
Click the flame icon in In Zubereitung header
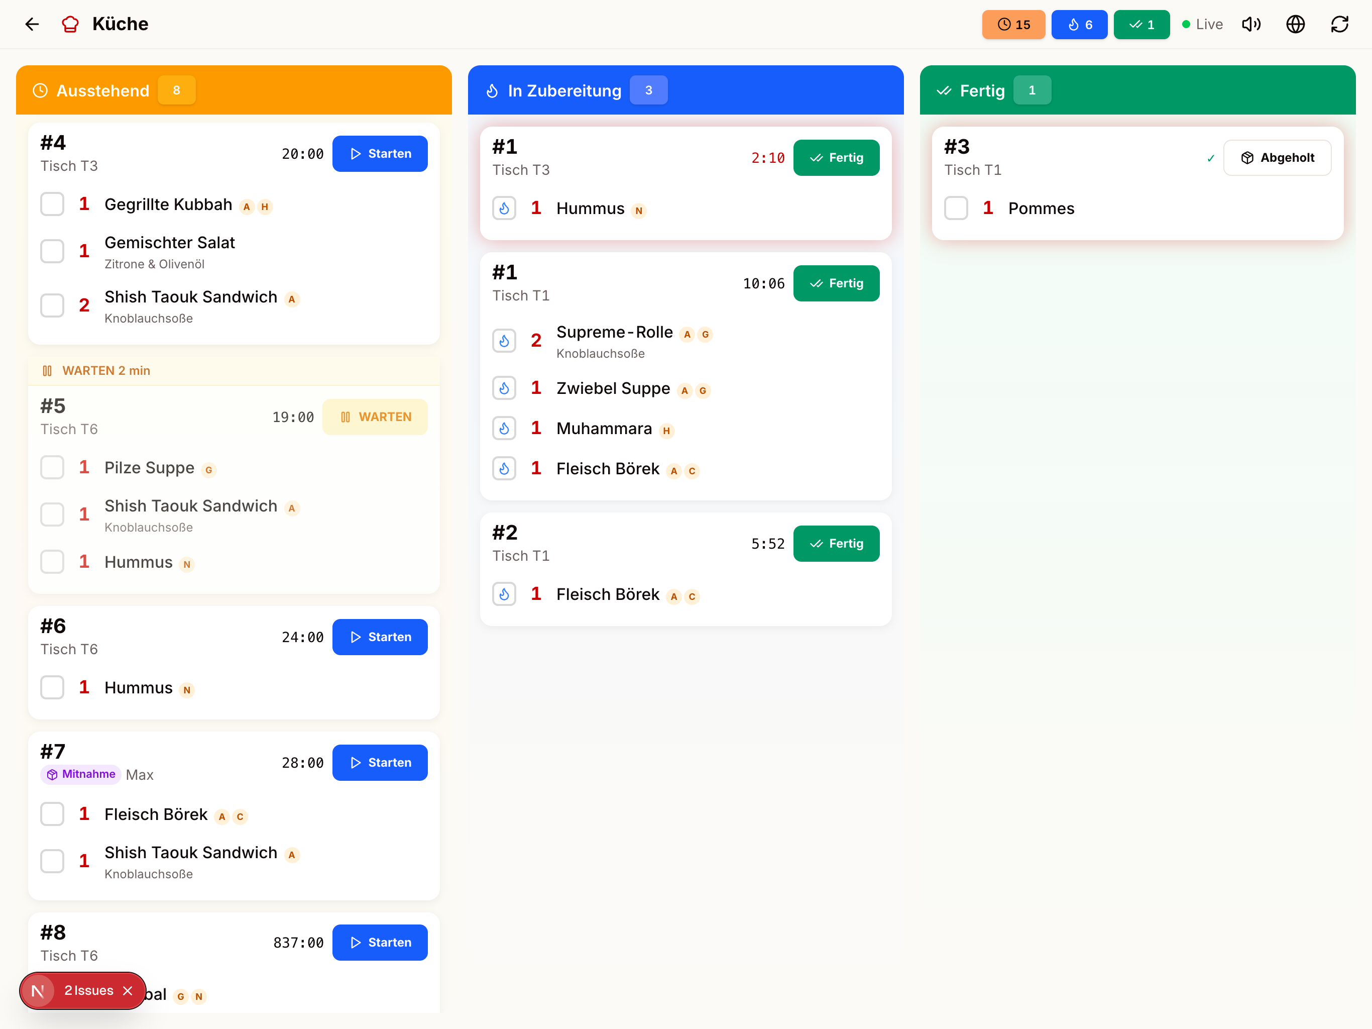pyautogui.click(x=492, y=90)
